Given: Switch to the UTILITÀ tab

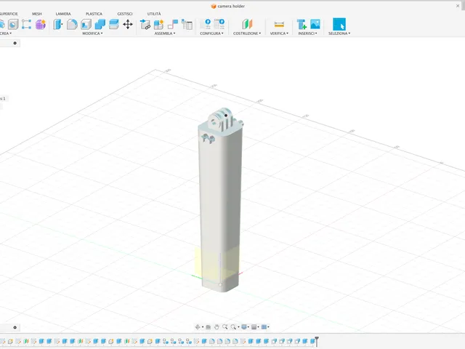Looking at the screenshot, I should 154,14.
